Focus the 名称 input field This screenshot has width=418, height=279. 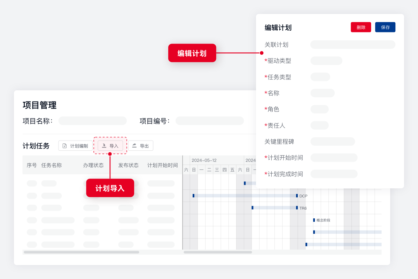point(322,93)
